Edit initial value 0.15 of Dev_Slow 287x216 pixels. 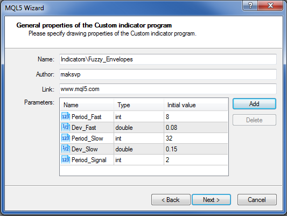[x=196, y=149]
